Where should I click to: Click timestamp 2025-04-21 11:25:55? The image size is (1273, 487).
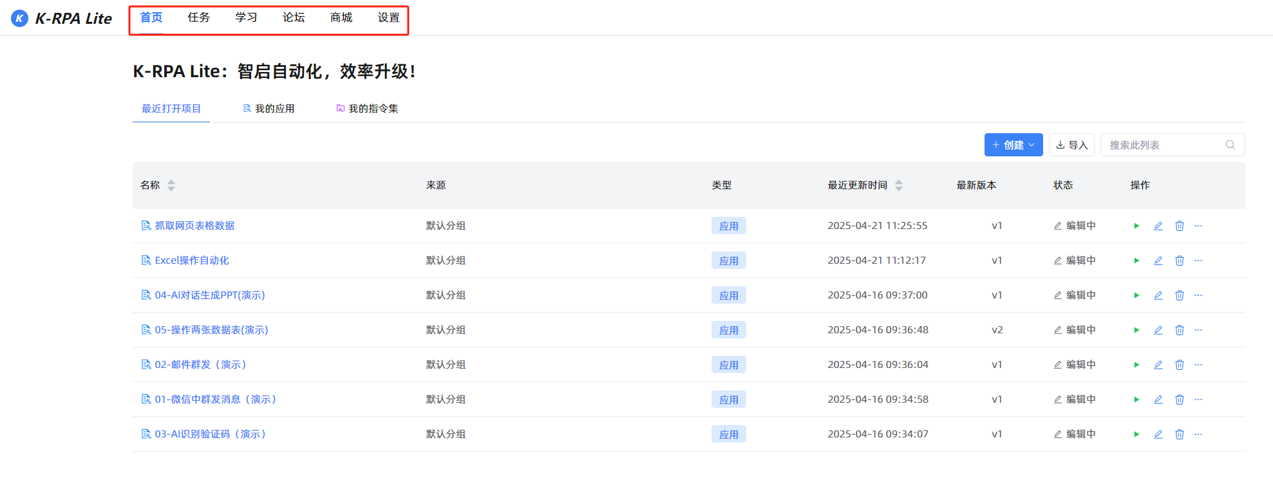(878, 226)
